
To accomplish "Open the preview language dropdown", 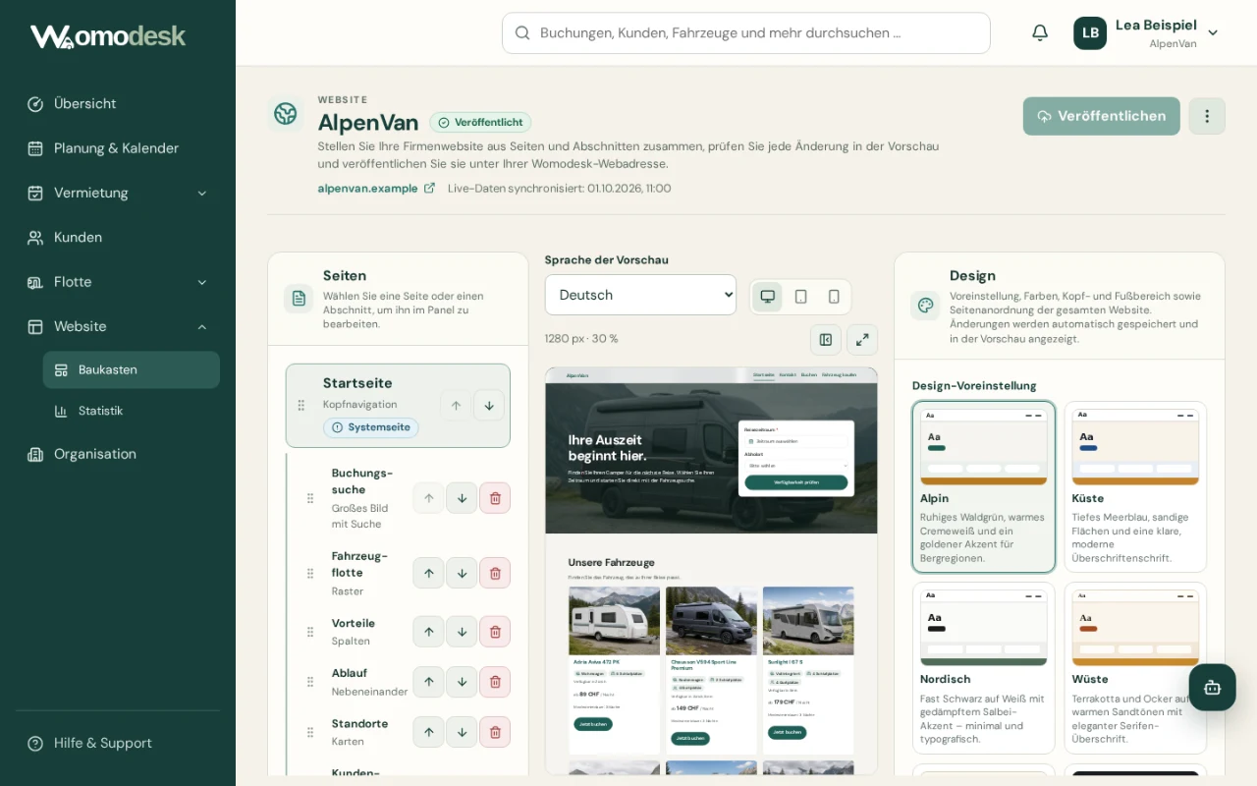I will coord(640,295).
